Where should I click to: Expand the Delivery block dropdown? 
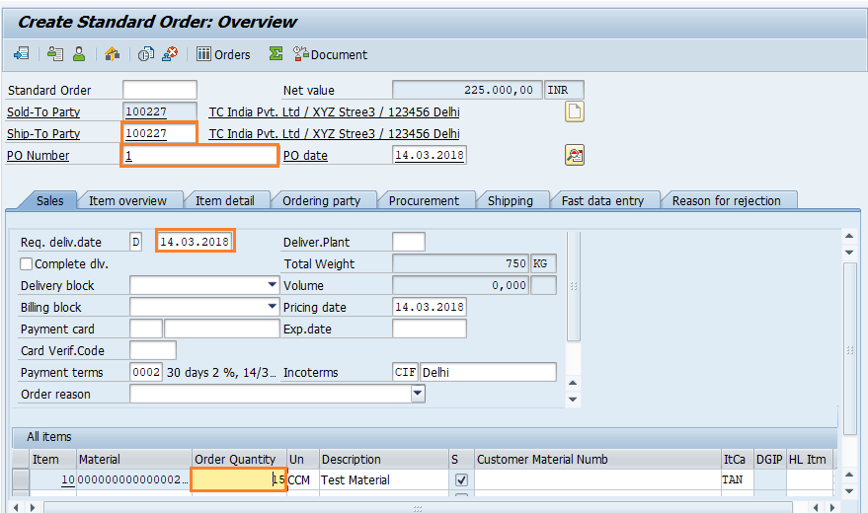273,285
